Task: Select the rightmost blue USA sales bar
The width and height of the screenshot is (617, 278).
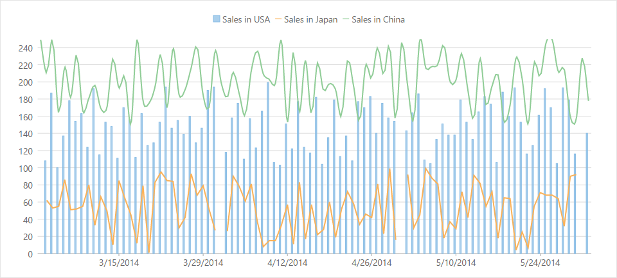Action: [587, 193]
